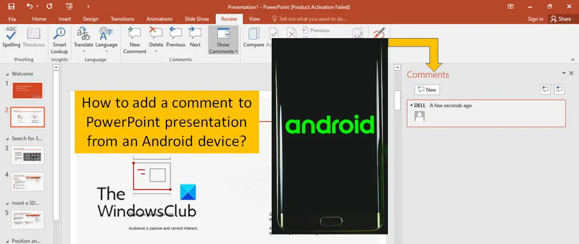579x244 pixels.
Task: Switch to the Design tab
Action: [91, 19]
